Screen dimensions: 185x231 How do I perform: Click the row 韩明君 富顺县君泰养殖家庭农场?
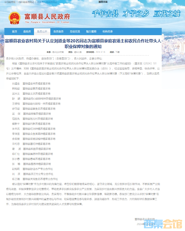point(31,89)
